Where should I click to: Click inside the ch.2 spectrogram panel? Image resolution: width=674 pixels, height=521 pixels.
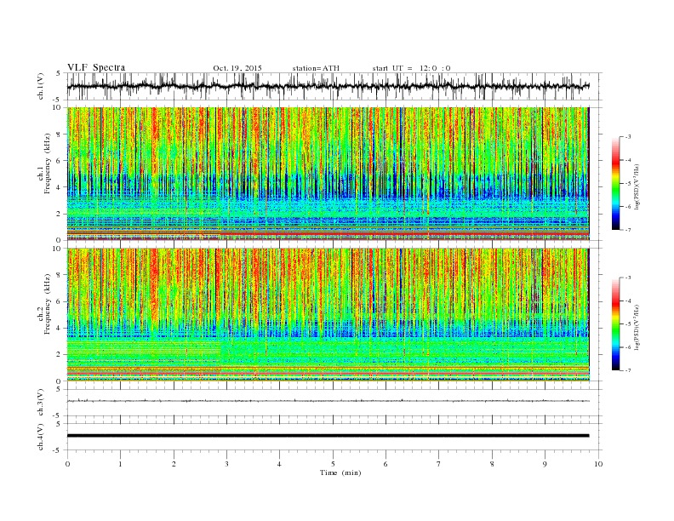pyautogui.click(x=328, y=315)
